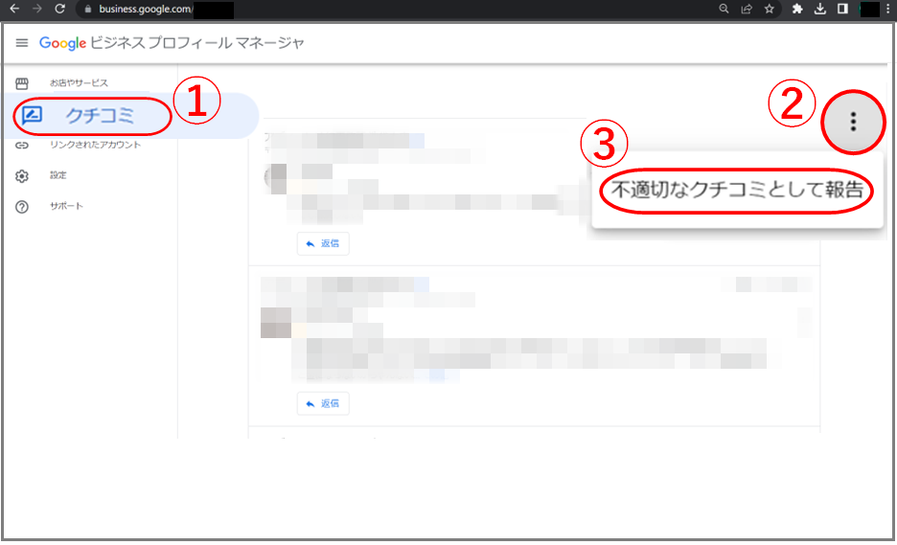This screenshot has width=897, height=545.
Task: Open リンクされたアカウント sidebar item
Action: (95, 145)
